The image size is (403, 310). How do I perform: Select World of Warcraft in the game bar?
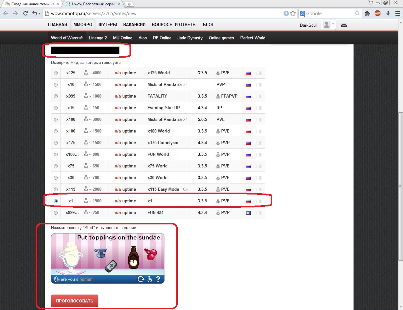[x=67, y=38]
